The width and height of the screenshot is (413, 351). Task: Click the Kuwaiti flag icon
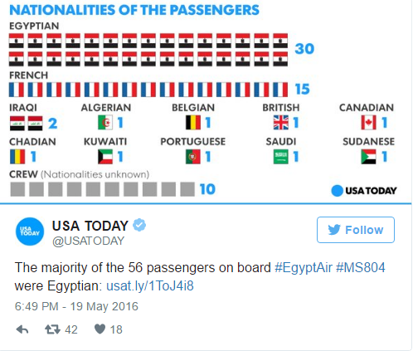click(105, 157)
